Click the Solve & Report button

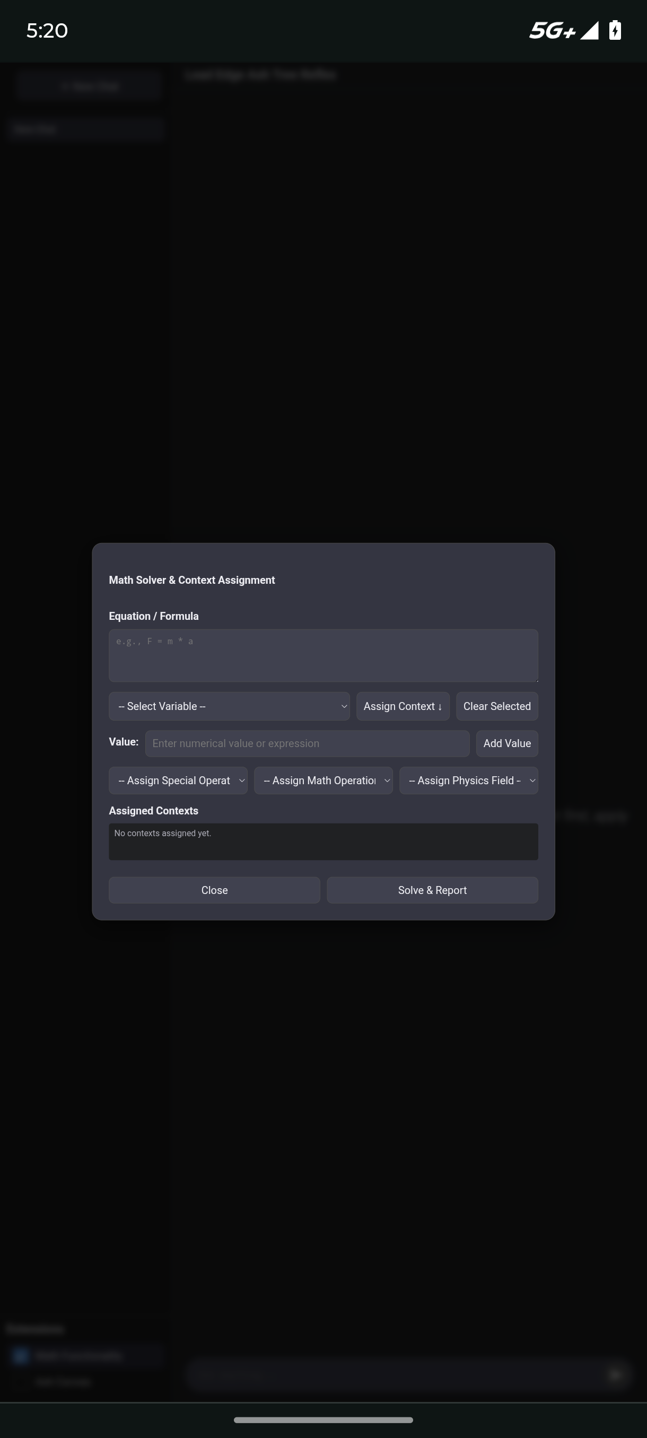(432, 890)
